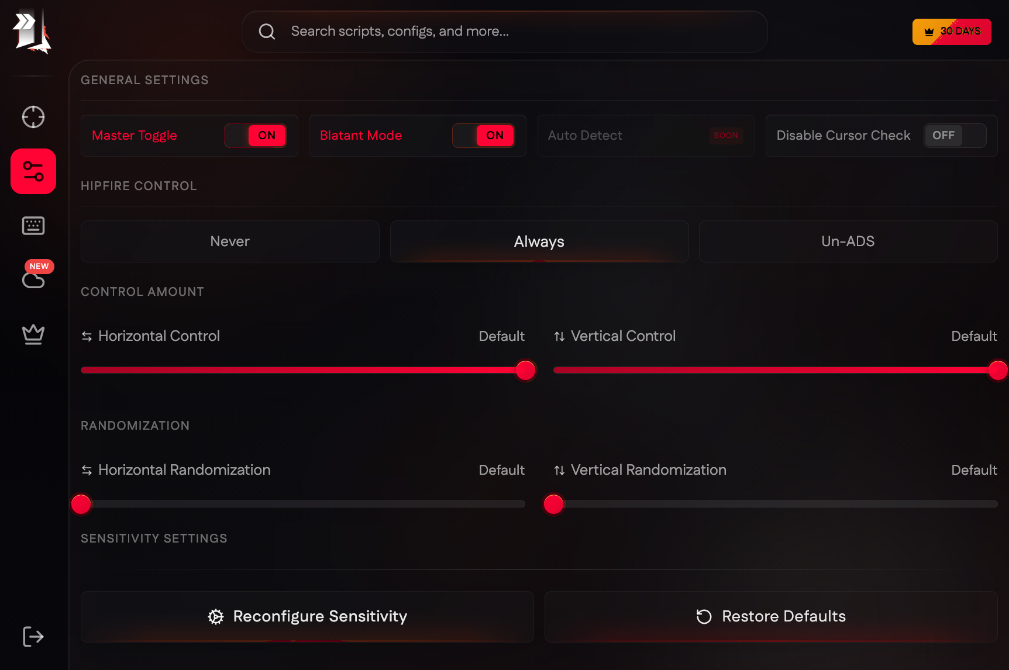The height and width of the screenshot is (670, 1009).
Task: Click the app logo at top left
Action: tap(32, 32)
